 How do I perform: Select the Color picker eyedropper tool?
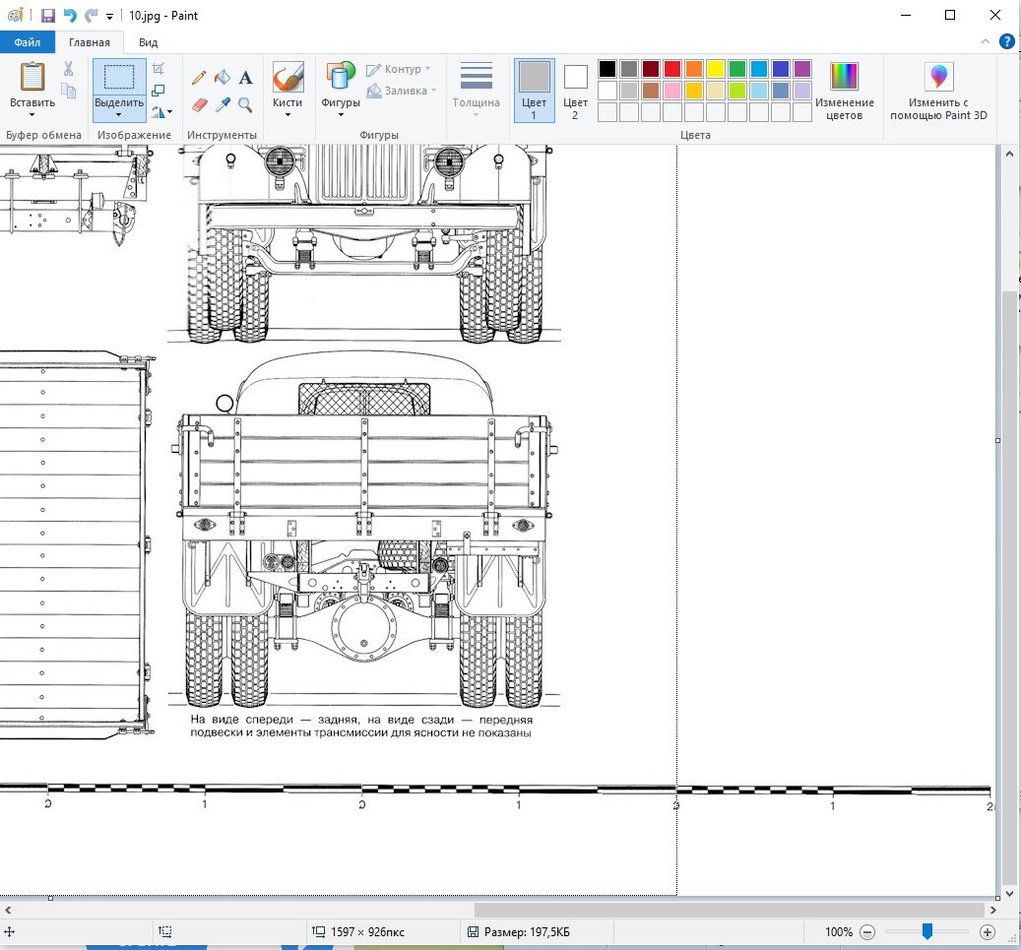tap(223, 104)
